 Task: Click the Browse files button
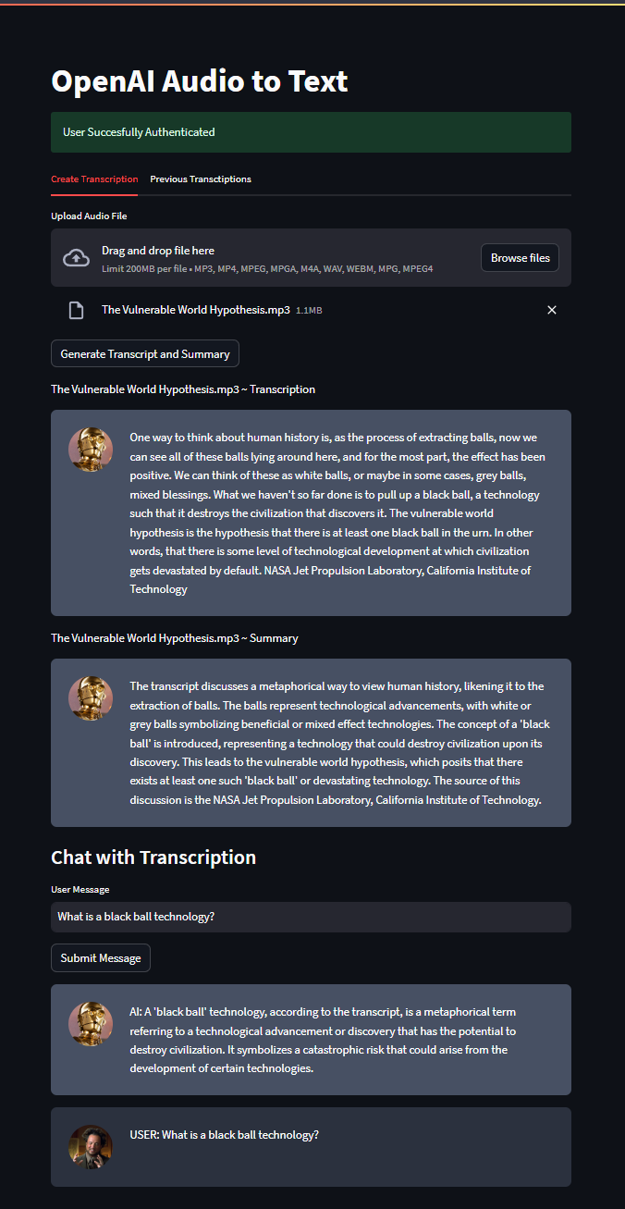click(x=520, y=257)
